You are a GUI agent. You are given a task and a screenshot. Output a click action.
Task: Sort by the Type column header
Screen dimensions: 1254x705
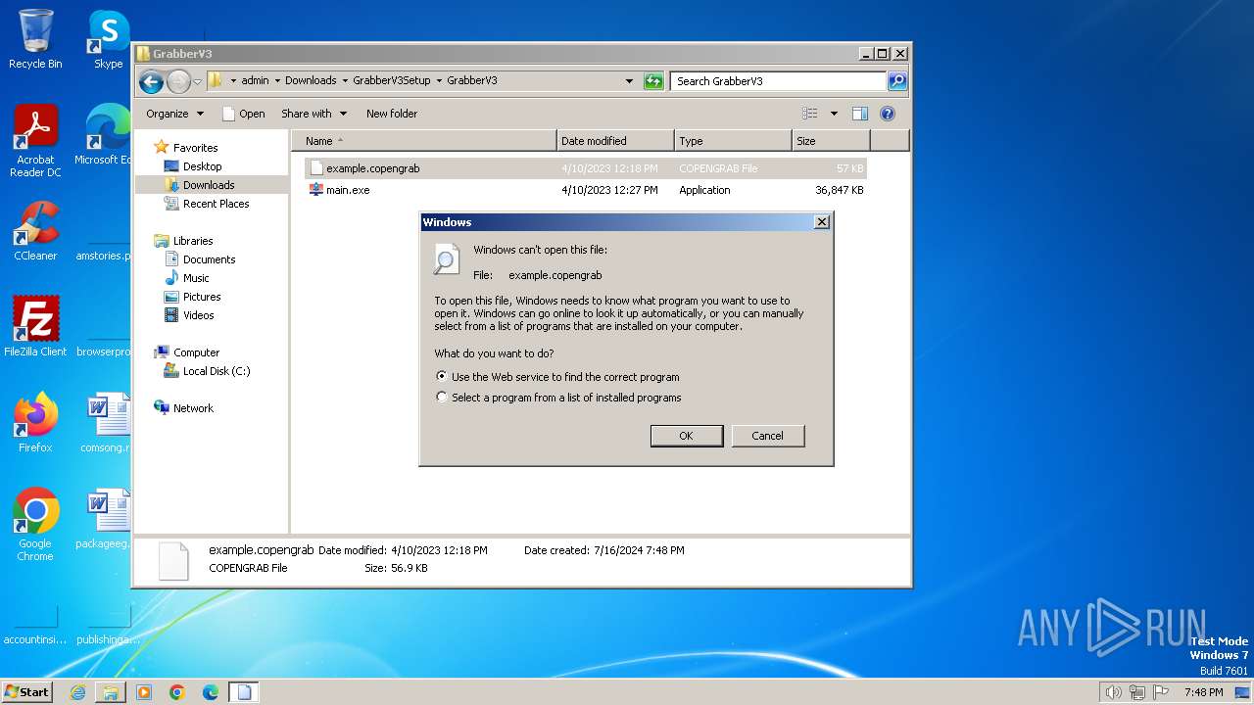point(733,141)
